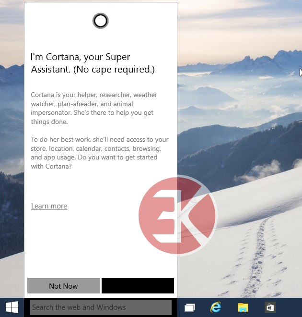Click the heading "I'm Cortana, your Super Assistant"
302x317 pixels.
[x=93, y=63]
